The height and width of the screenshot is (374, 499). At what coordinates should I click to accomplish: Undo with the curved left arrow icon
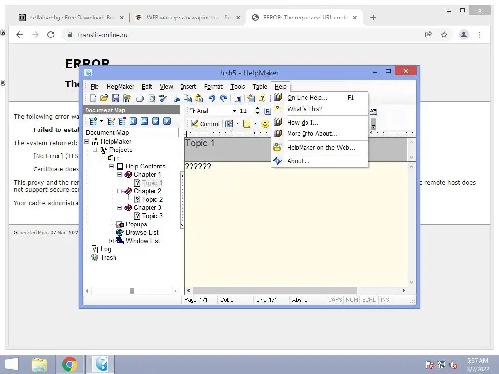[212, 98]
